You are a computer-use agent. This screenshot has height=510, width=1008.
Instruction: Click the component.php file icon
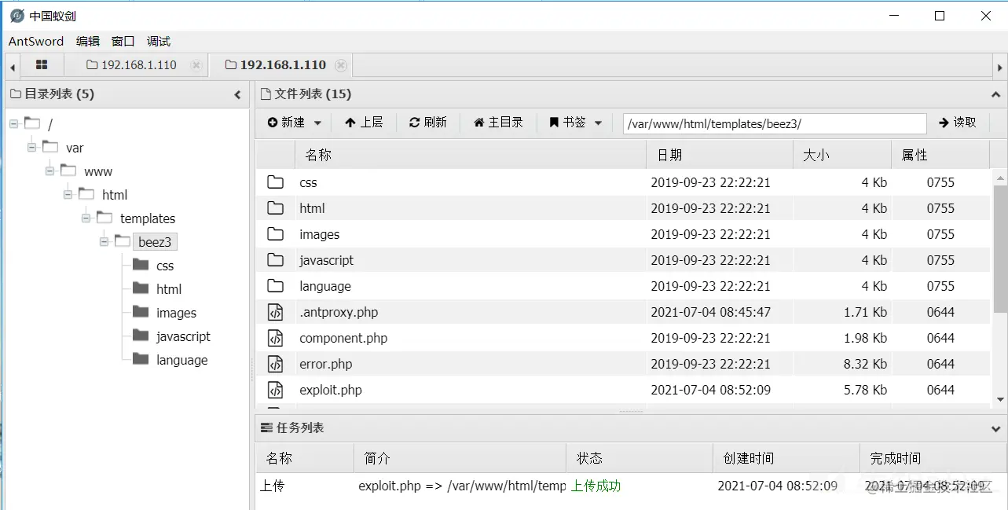(275, 338)
